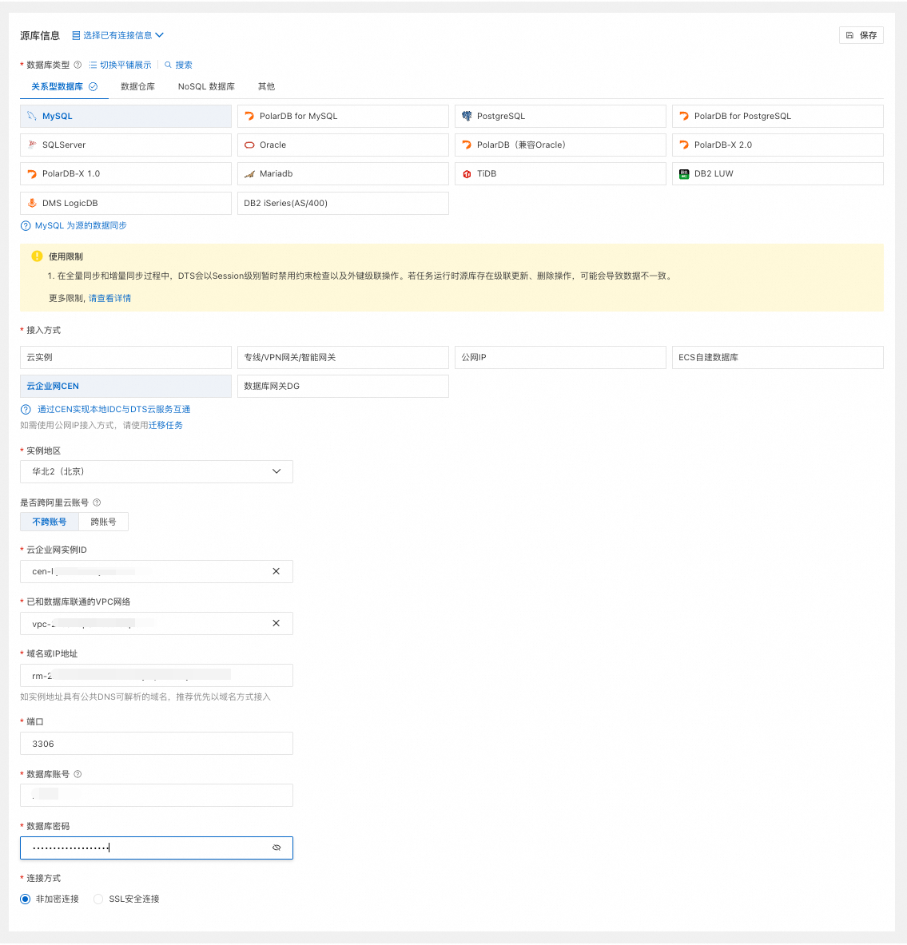Clear the 云企业网实例ID field
The width and height of the screenshot is (907, 945).
(276, 571)
